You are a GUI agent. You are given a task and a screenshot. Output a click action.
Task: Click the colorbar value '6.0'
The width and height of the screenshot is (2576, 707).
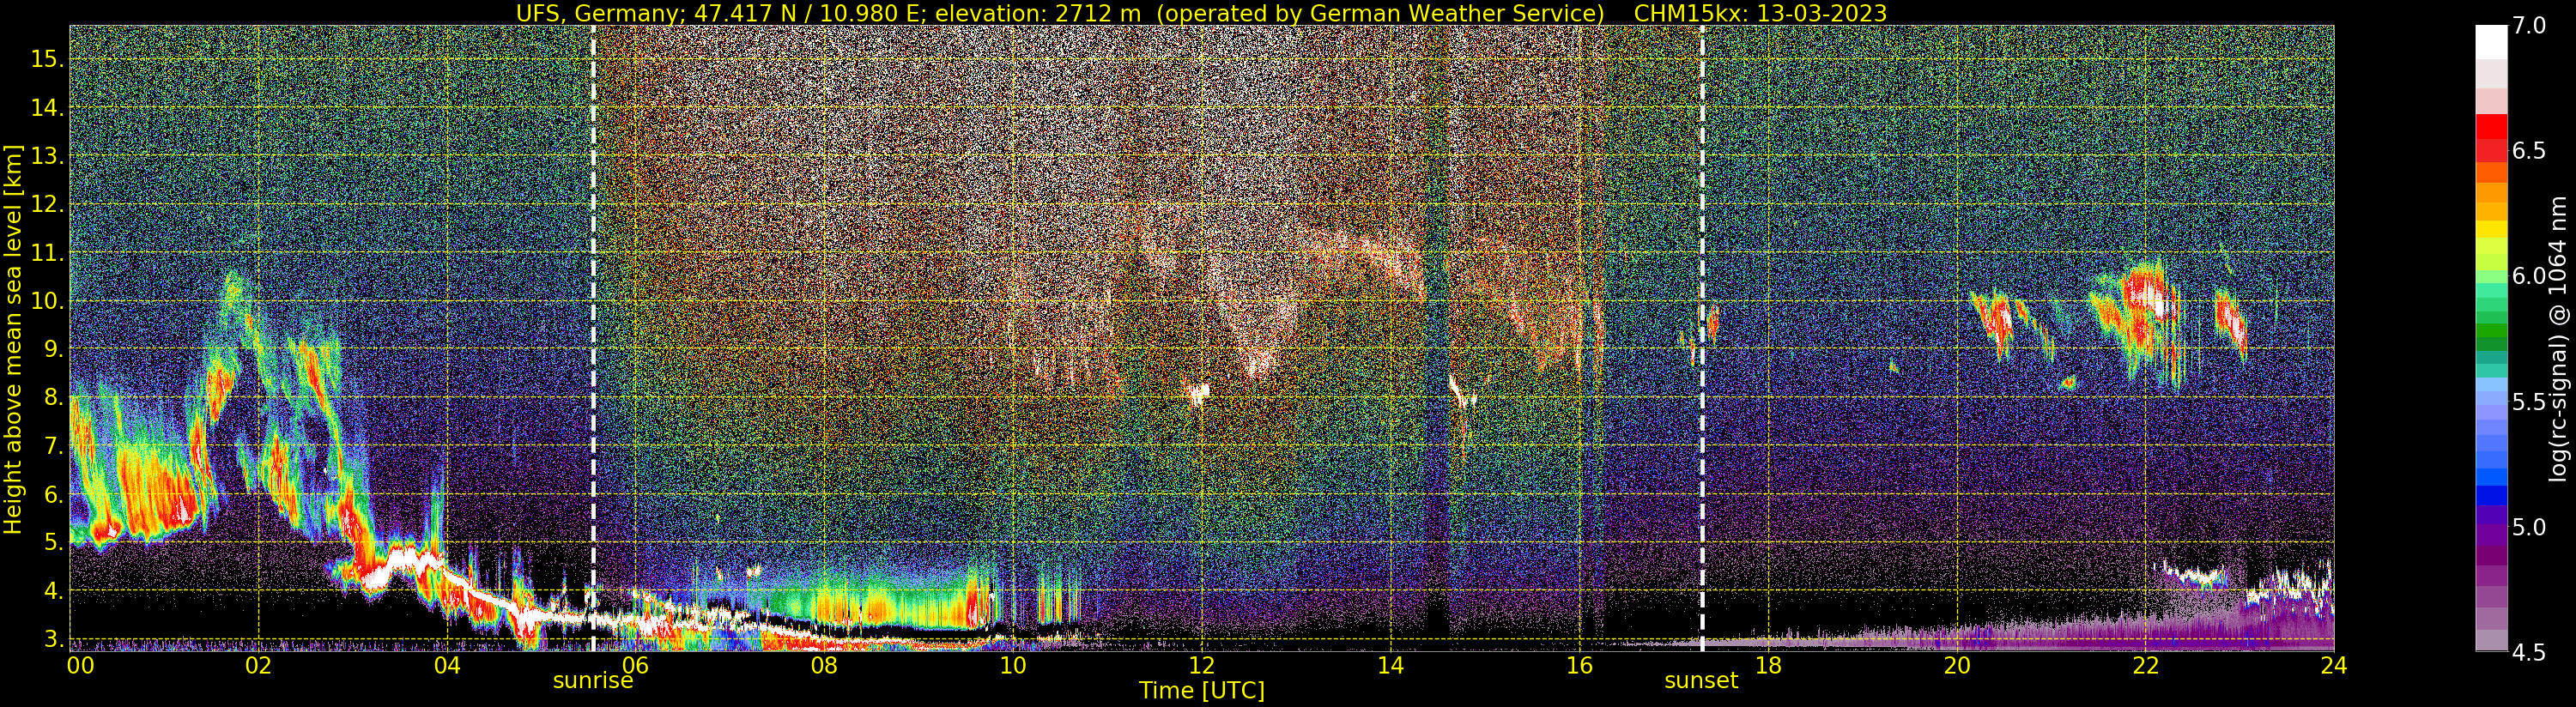[2529, 276]
